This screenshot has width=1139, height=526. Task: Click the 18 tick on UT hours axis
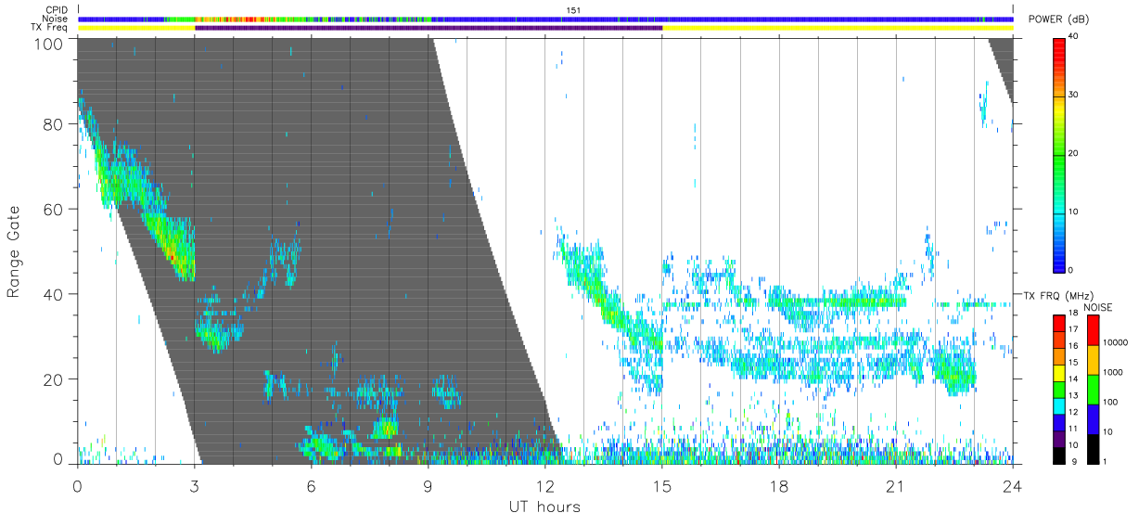point(779,484)
